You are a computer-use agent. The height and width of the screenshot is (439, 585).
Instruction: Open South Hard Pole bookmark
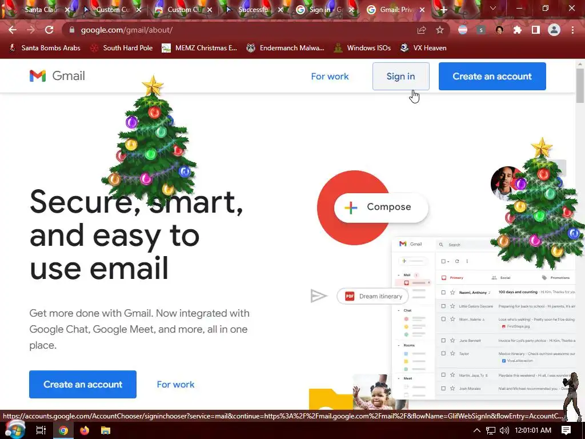(x=122, y=48)
